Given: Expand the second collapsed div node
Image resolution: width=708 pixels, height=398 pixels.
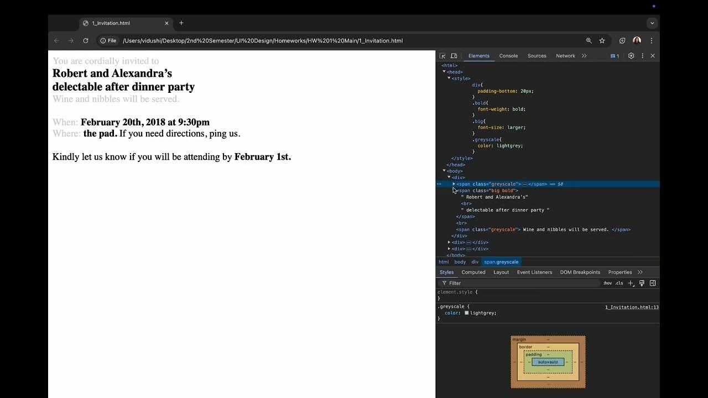Looking at the screenshot, I should [449, 242].
